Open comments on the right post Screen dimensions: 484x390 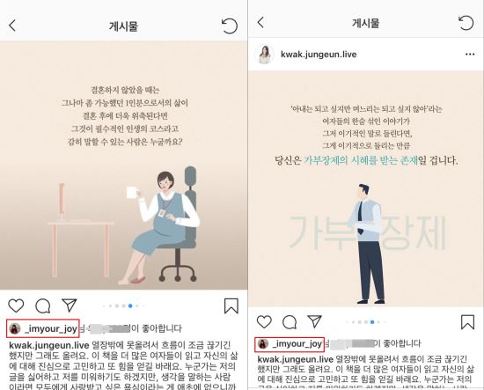tap(290, 322)
